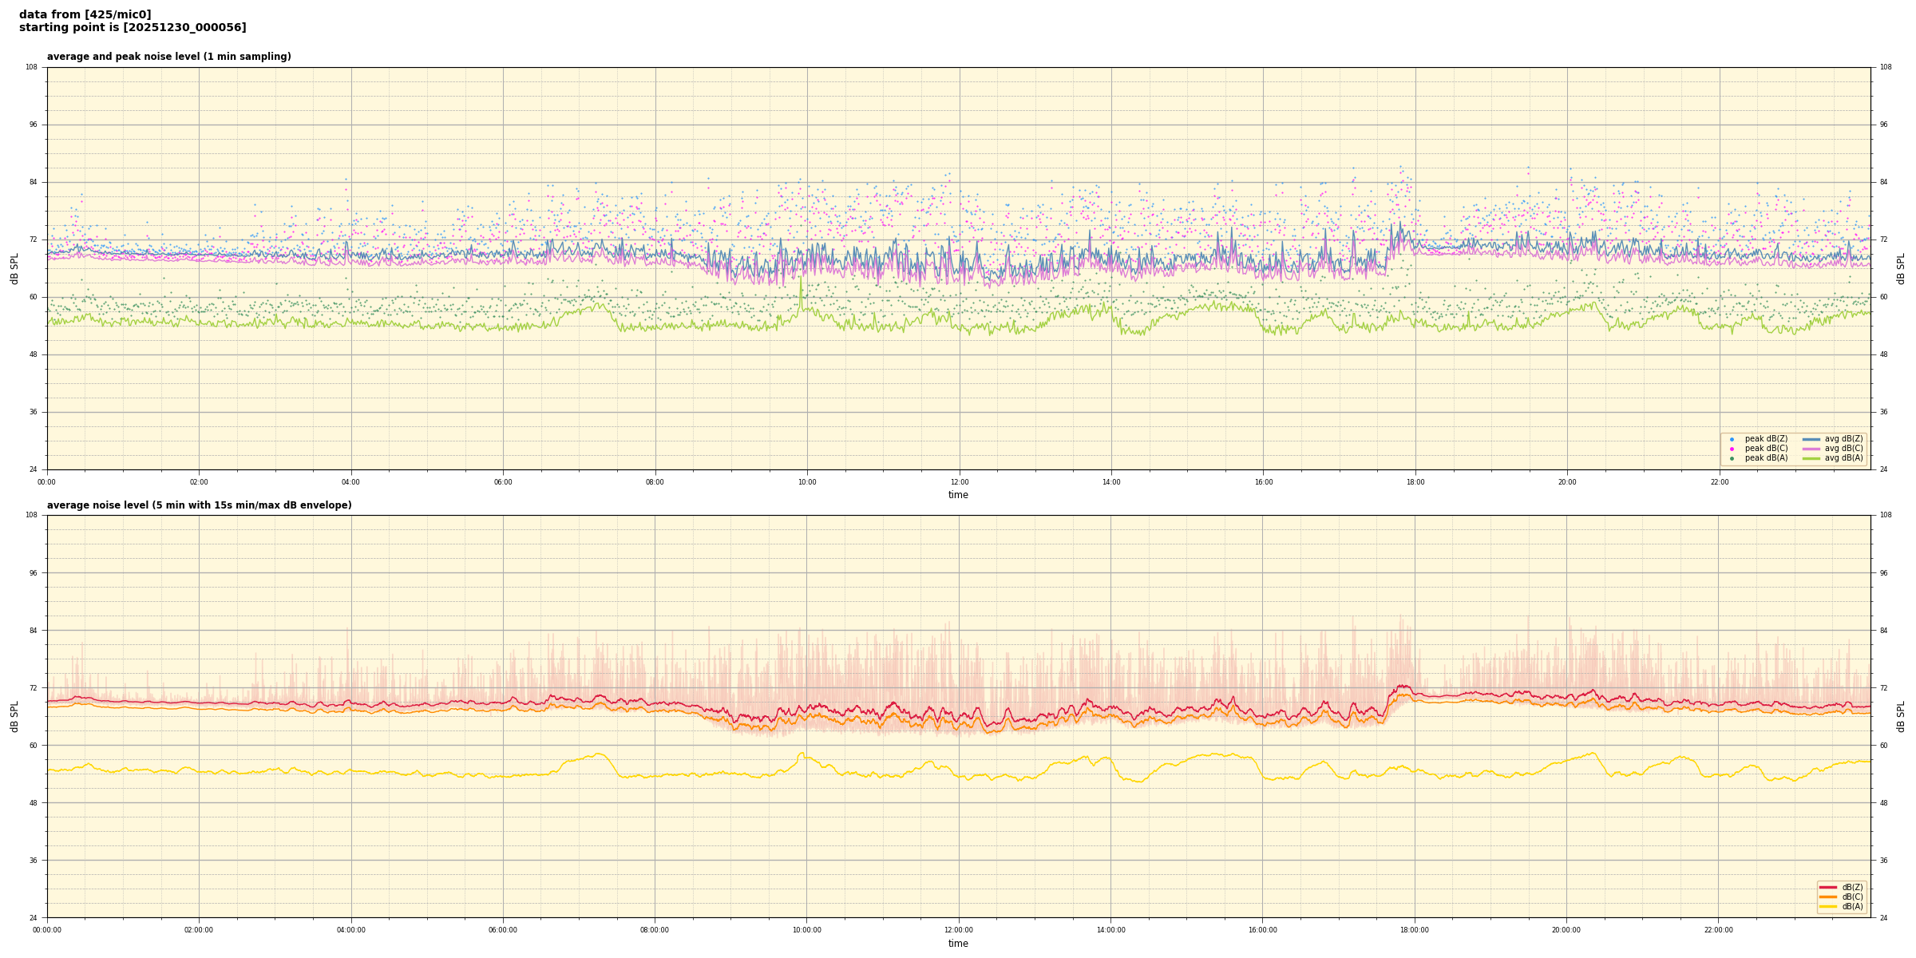Click the 'time' label under the top chart
The image size is (1916, 958).
[958, 495]
